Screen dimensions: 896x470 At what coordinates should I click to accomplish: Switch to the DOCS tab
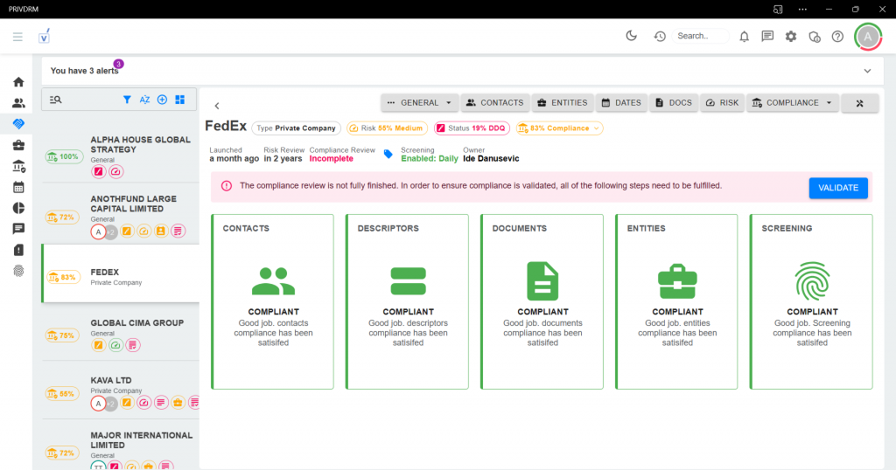point(672,103)
